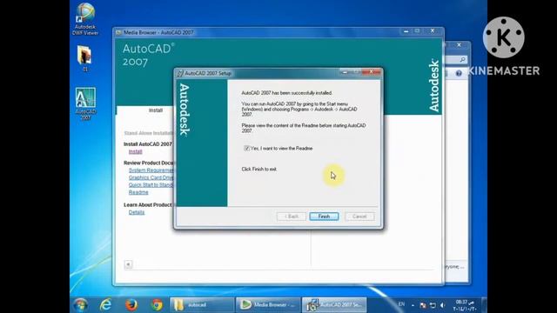This screenshot has height=313, width=557.
Task: Open the Quick Start to Stand-Alone link
Action: [x=151, y=185]
